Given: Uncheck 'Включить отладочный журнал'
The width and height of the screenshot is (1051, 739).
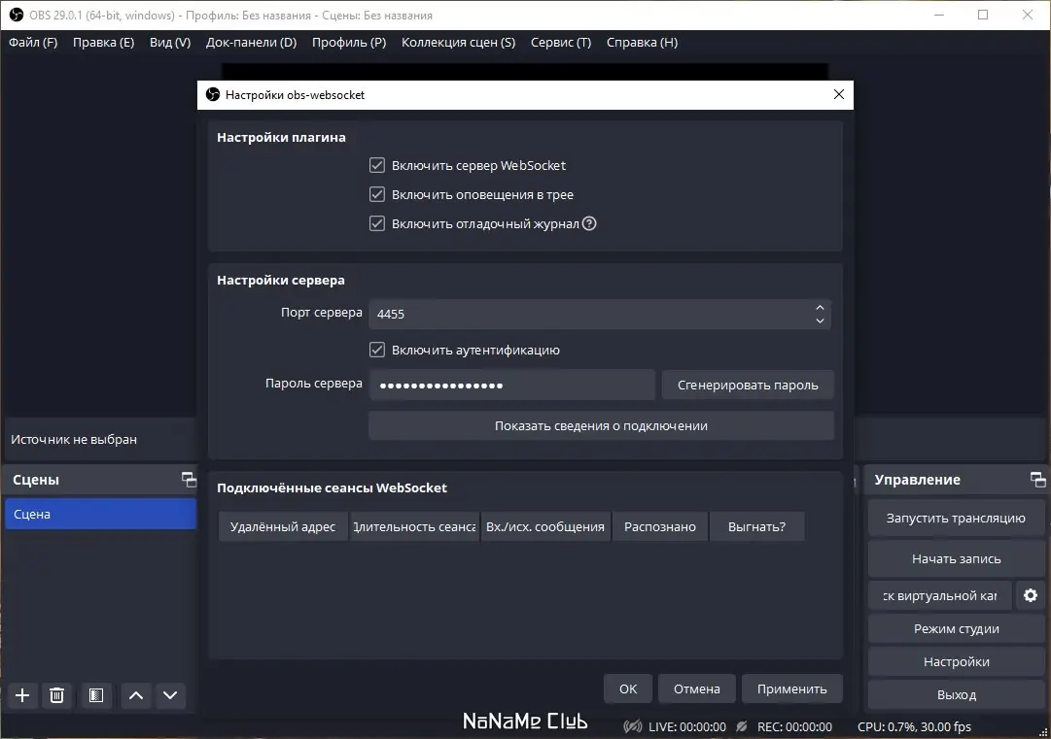Looking at the screenshot, I should [376, 223].
